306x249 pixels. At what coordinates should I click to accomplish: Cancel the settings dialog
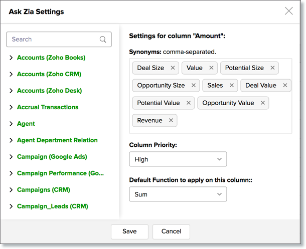coord(171,231)
